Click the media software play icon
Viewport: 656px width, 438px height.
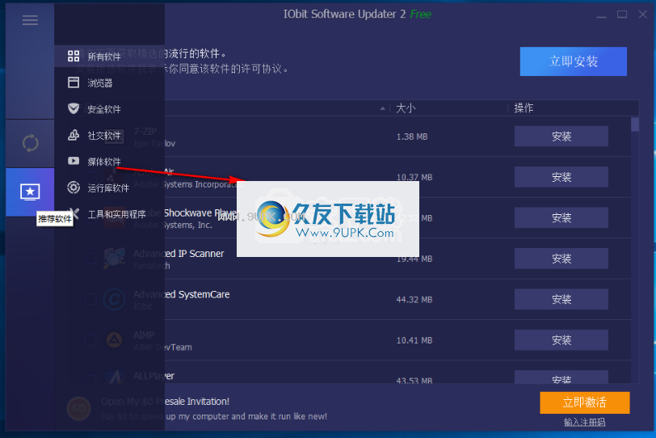point(74,161)
